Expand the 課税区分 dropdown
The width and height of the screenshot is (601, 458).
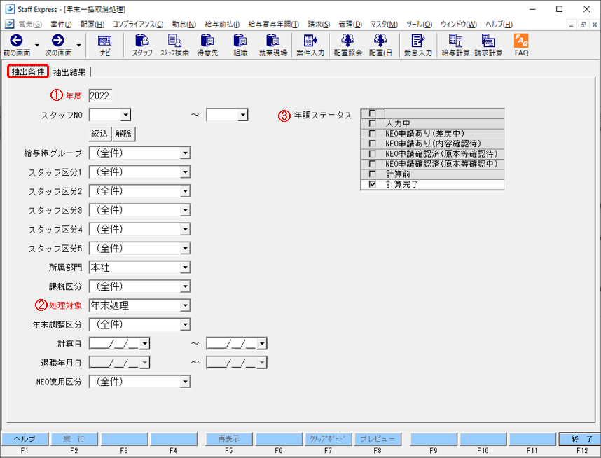tap(185, 286)
